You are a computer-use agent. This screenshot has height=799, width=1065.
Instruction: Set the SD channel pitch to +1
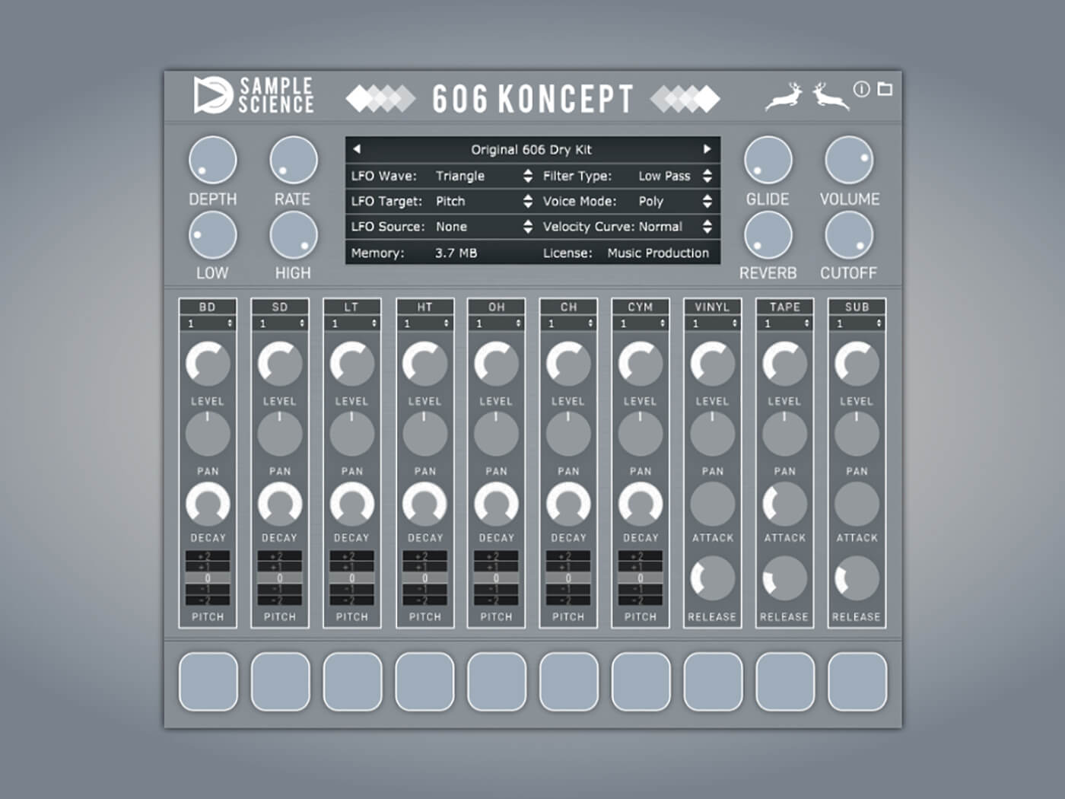tap(280, 568)
